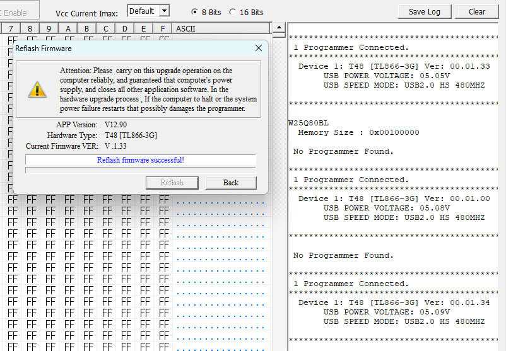Click the Attention warning message text
Viewport: 506px width, 351px height.
coord(158,89)
